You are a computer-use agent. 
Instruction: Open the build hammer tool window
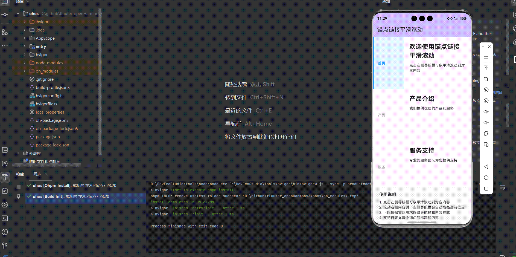pyautogui.click(x=5, y=177)
